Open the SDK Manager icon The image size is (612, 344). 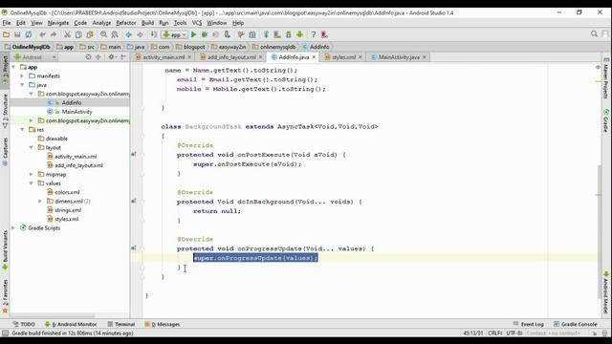pyautogui.click(x=289, y=34)
